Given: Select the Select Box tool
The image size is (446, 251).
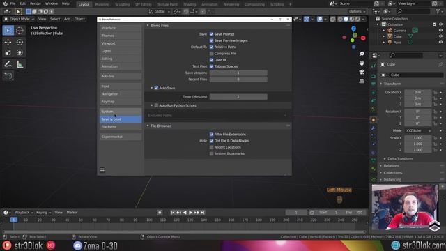Looking at the screenshot, I should click(x=8, y=31).
